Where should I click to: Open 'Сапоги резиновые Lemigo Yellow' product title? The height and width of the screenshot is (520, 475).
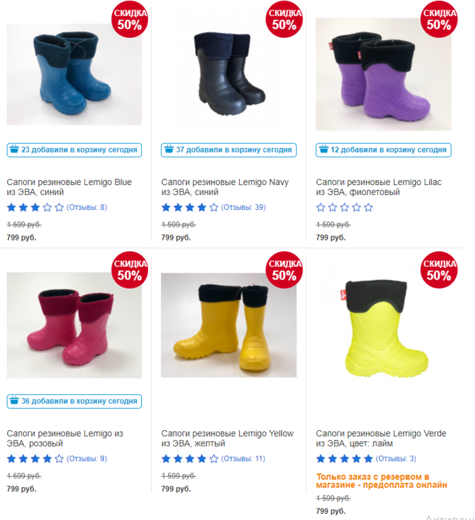228,438
